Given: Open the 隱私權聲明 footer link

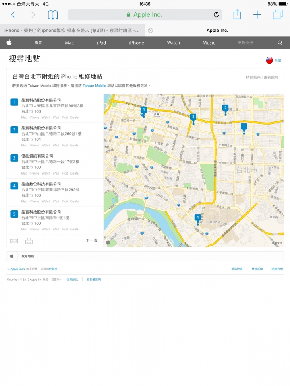Looking at the screenshot, I should click(93, 279).
